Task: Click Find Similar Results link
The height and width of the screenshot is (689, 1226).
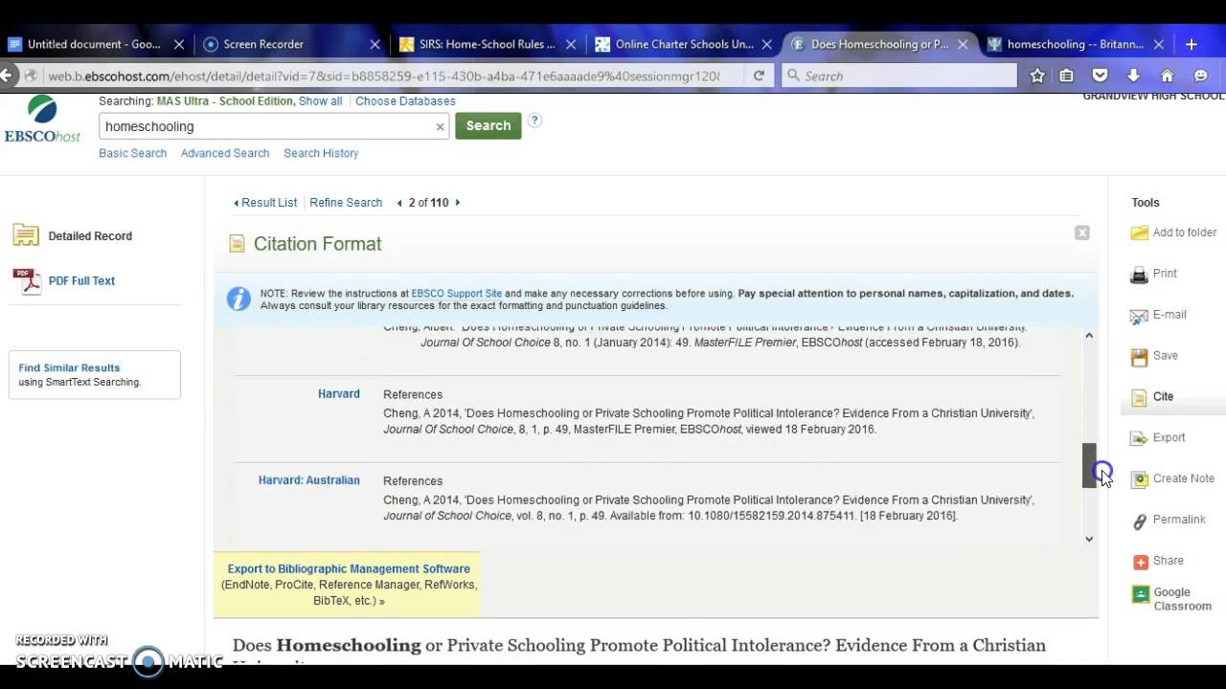Action: tap(69, 367)
